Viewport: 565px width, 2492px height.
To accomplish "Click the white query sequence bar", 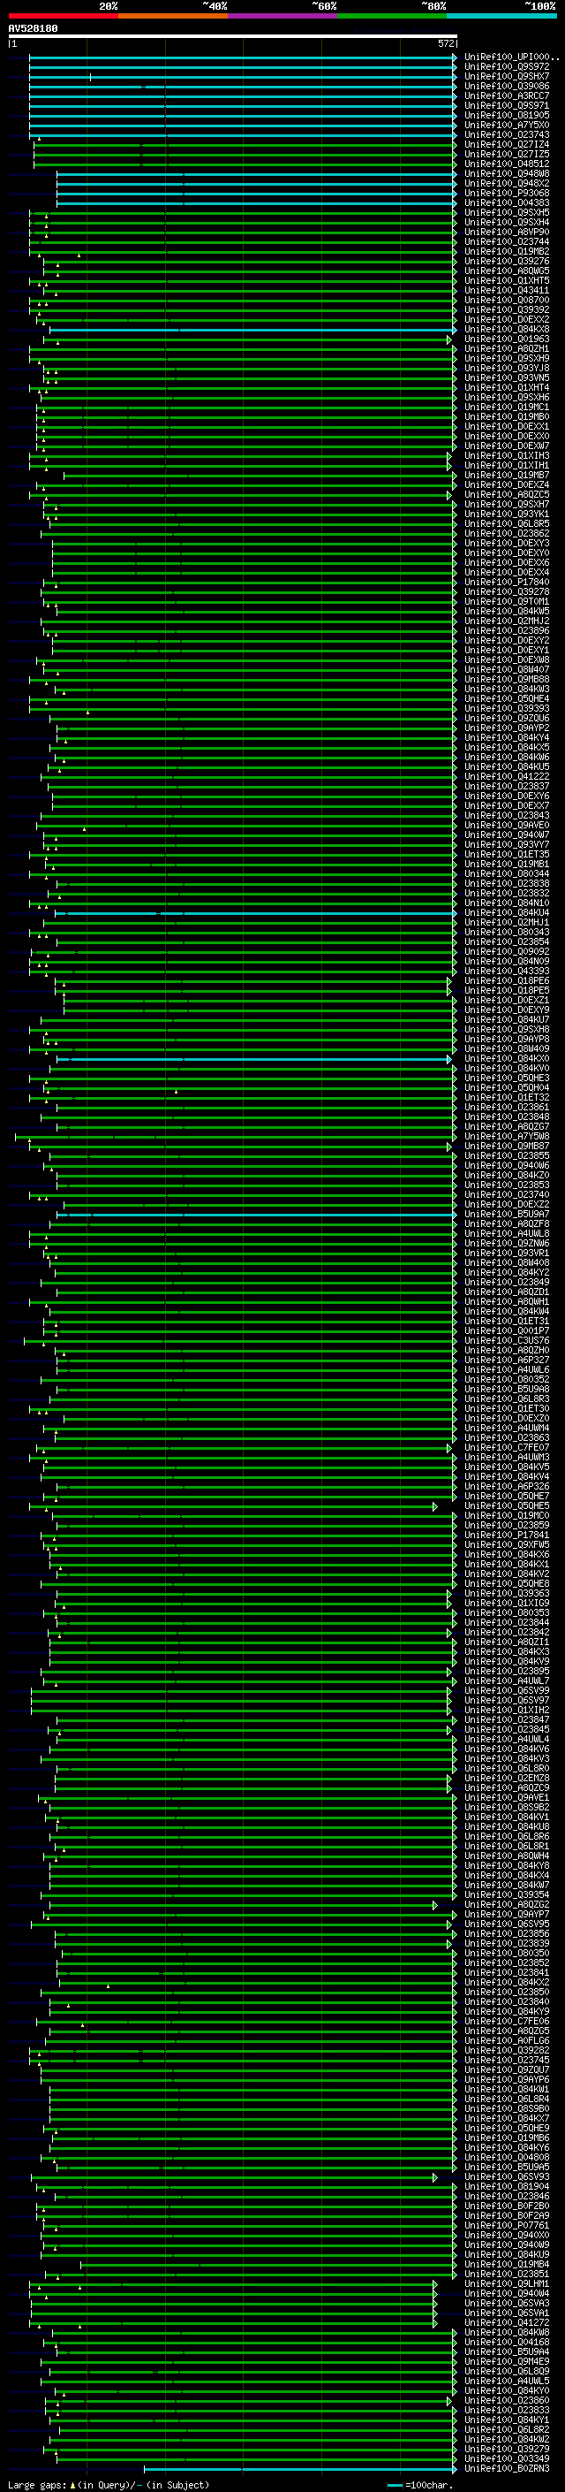I will click(x=233, y=37).
